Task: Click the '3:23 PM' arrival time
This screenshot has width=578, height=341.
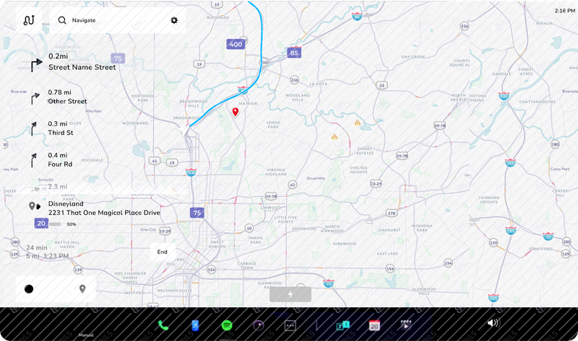Action: 58,256
